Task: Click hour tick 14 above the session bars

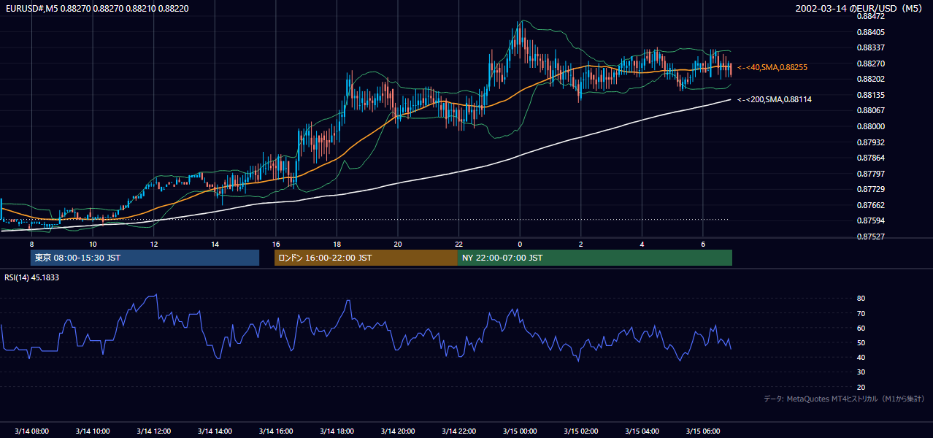Action: click(x=215, y=244)
